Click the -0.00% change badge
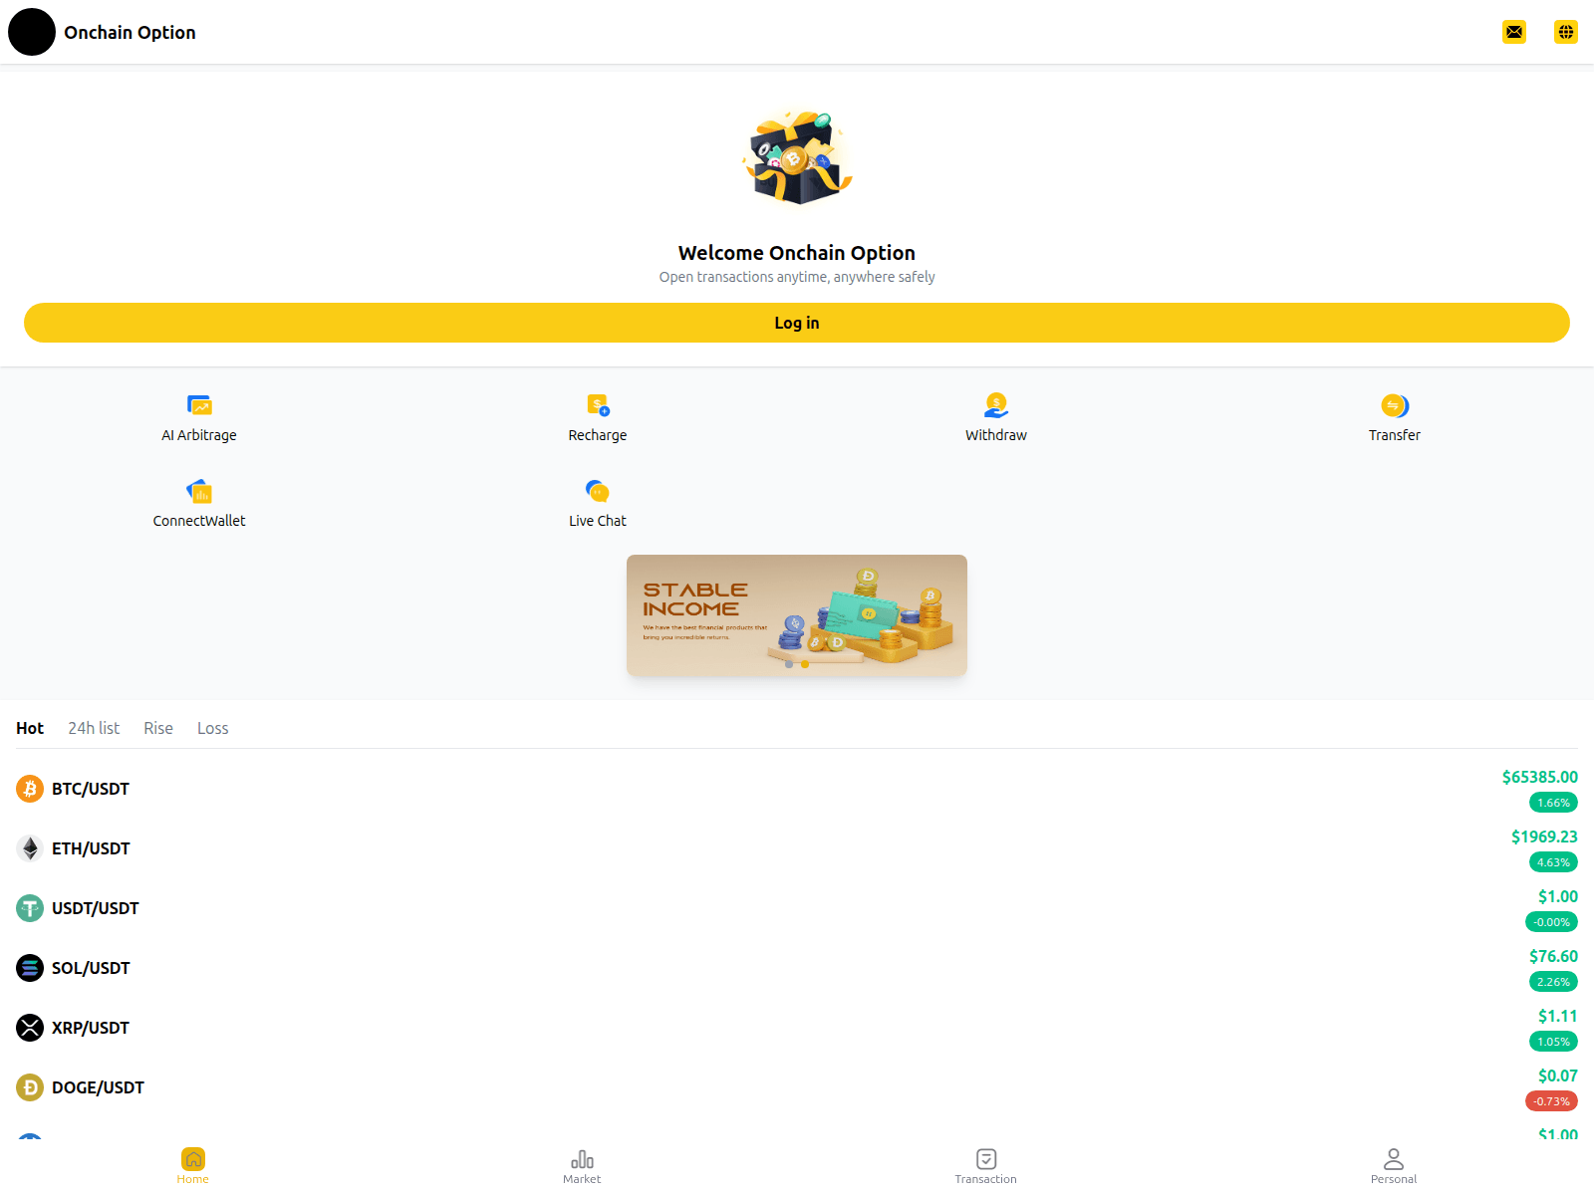The height and width of the screenshot is (1195, 1594). [1551, 922]
